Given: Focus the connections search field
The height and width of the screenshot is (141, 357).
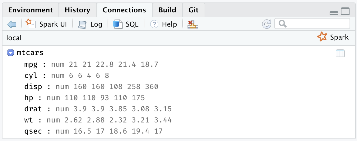Looking at the screenshot, I should 312,23.
